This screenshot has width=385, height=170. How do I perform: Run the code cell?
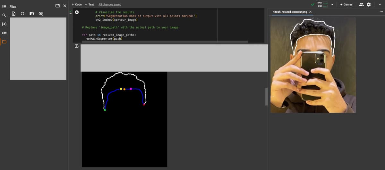coord(77,12)
